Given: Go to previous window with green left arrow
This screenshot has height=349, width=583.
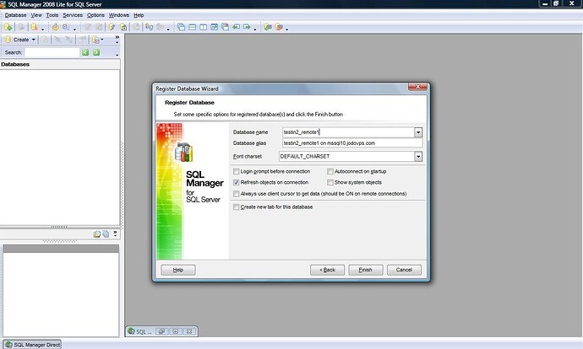Looking at the screenshot, I should pos(236,27).
